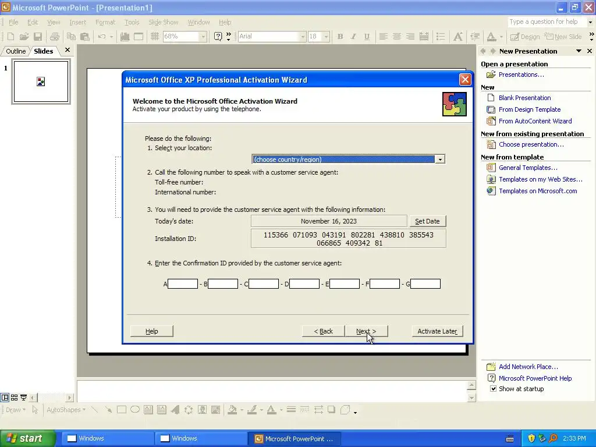Click the Set Date button
Screen dimensions: 596x447
point(427,221)
